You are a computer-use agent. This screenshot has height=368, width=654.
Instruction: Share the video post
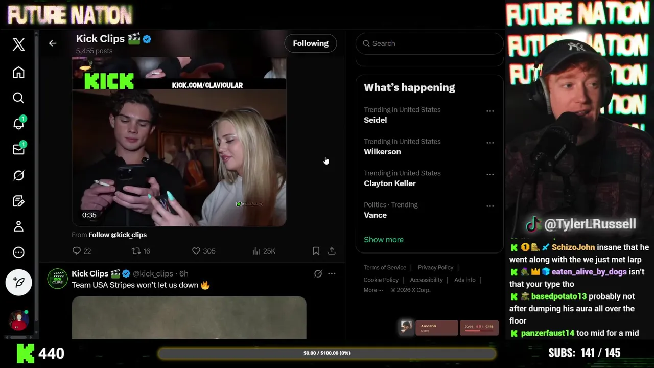click(332, 251)
